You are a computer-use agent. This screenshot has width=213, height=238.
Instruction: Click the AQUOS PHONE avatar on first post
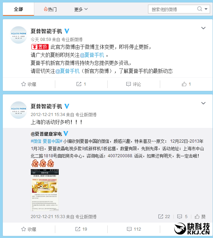click(19, 35)
